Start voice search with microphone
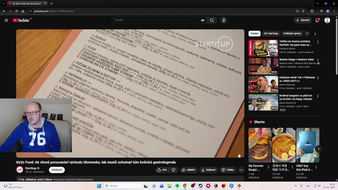Image resolution: width=338 pixels, height=190 pixels. 224,20
